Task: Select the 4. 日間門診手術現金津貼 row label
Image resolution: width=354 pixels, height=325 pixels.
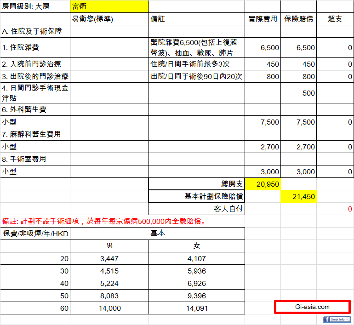Action: point(35,93)
